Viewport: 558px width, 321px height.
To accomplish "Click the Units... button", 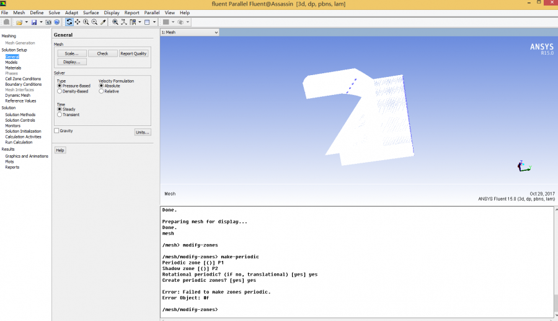I will (143, 132).
